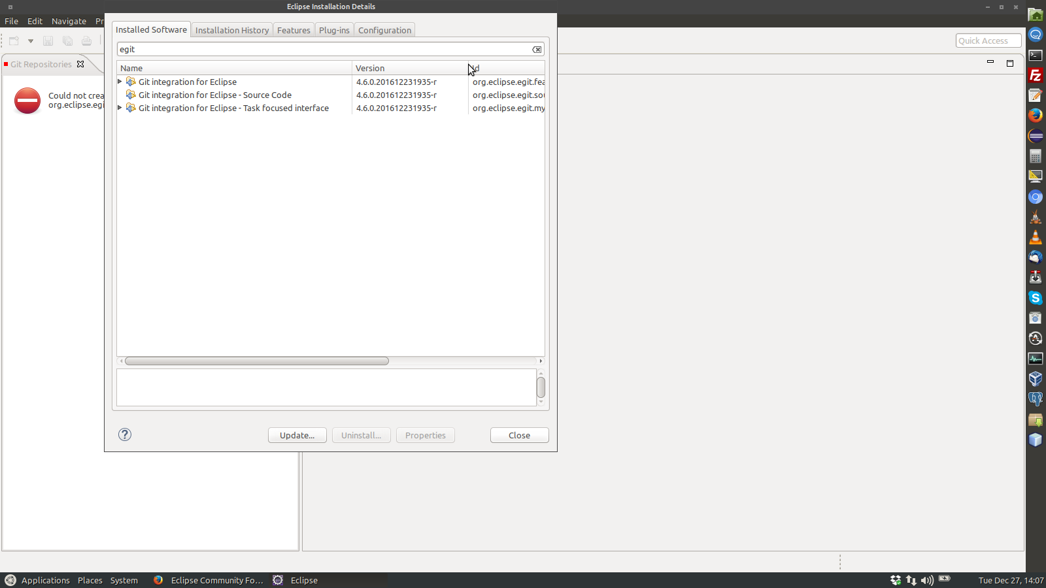Image resolution: width=1046 pixels, height=588 pixels.
Task: Expand Git integration for Eclipse row
Action: coord(120,82)
